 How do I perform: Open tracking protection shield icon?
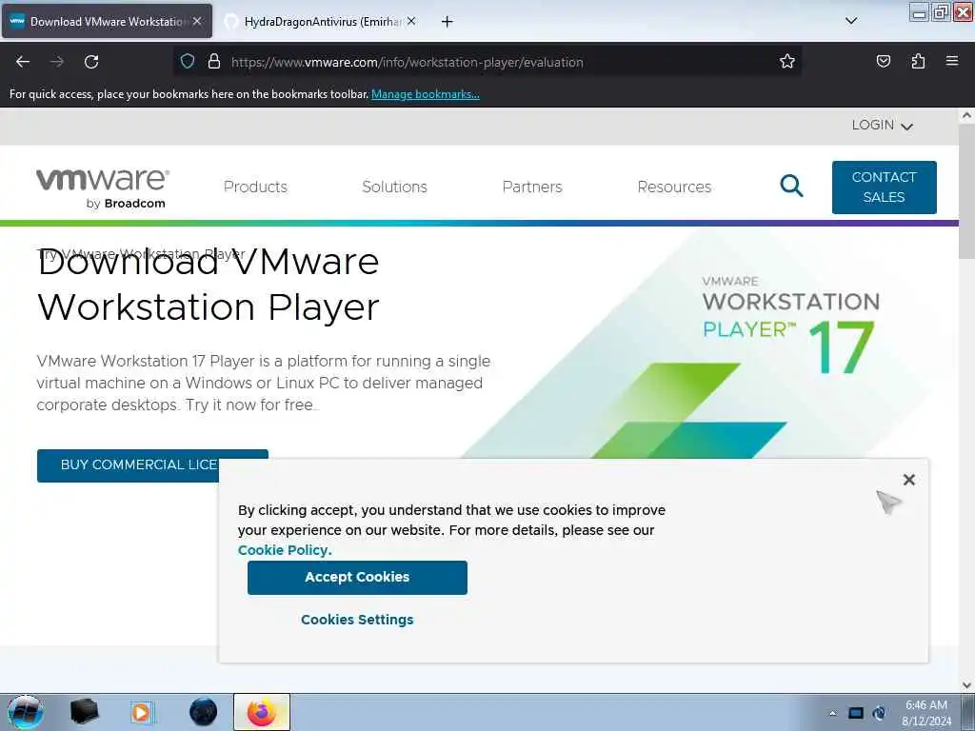click(188, 62)
